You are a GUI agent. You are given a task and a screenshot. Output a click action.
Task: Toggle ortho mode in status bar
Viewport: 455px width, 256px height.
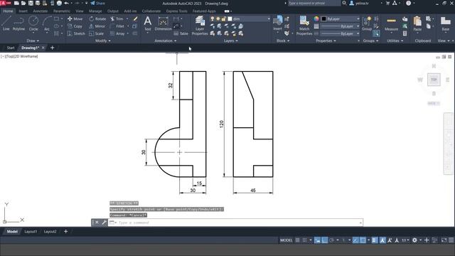325,240
